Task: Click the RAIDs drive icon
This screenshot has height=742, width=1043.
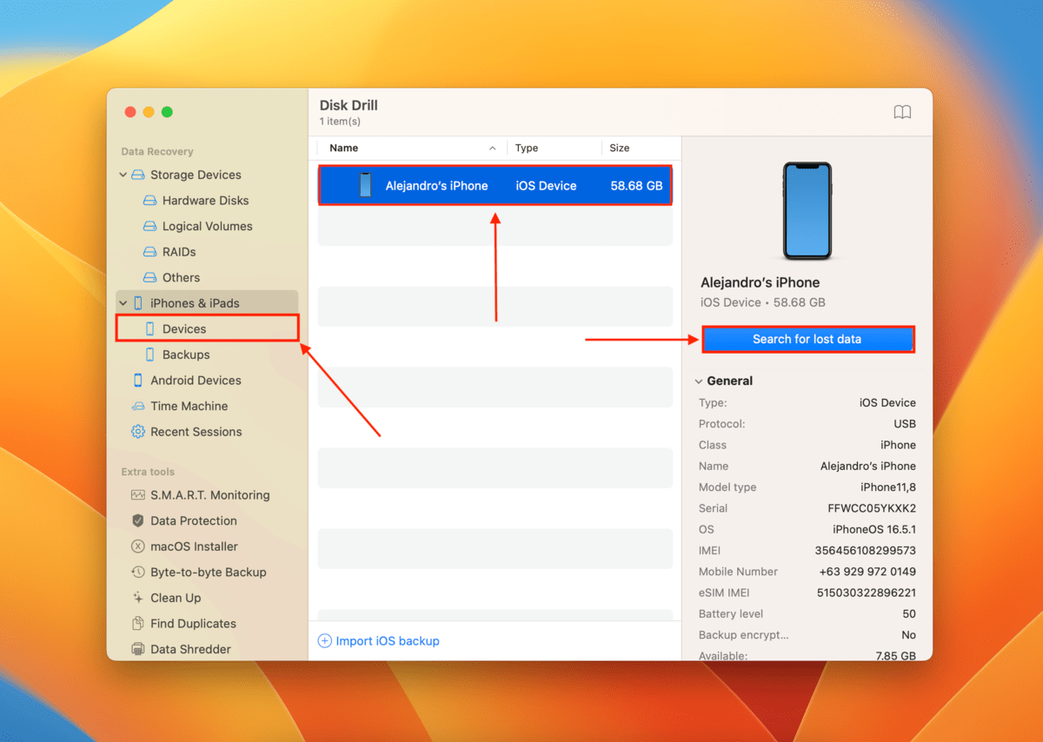Action: (149, 252)
